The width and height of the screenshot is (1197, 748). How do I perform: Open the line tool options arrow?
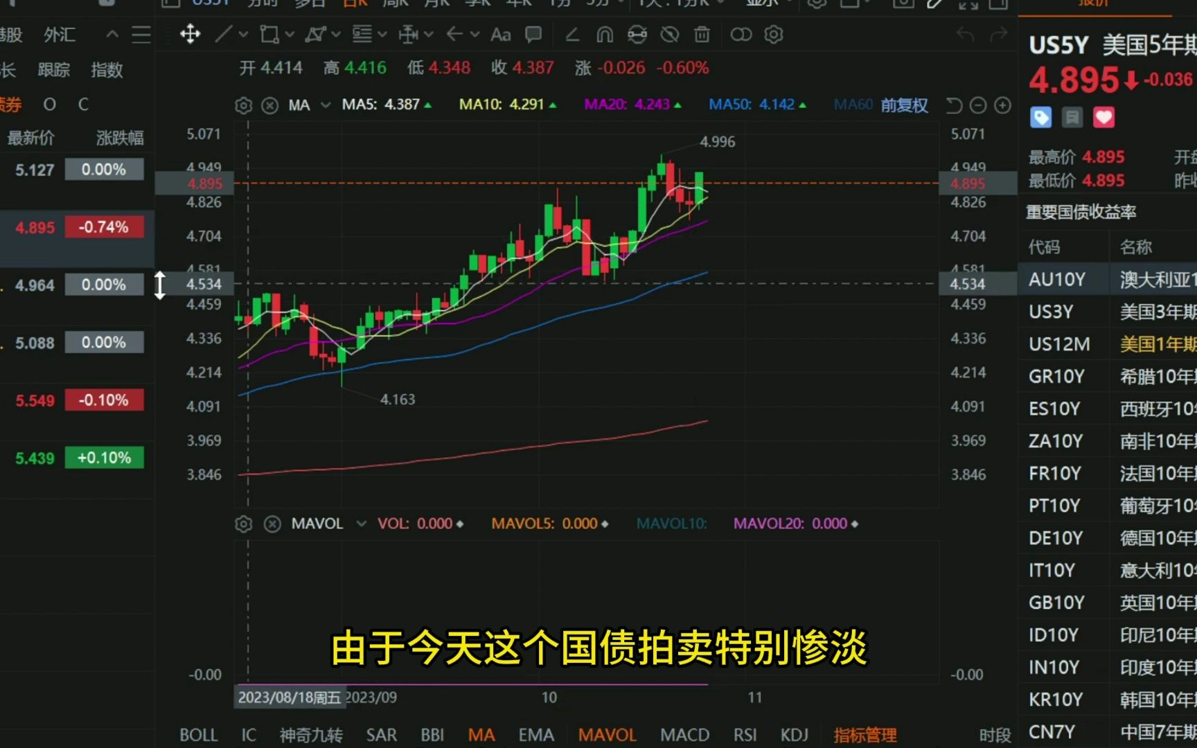(x=243, y=34)
